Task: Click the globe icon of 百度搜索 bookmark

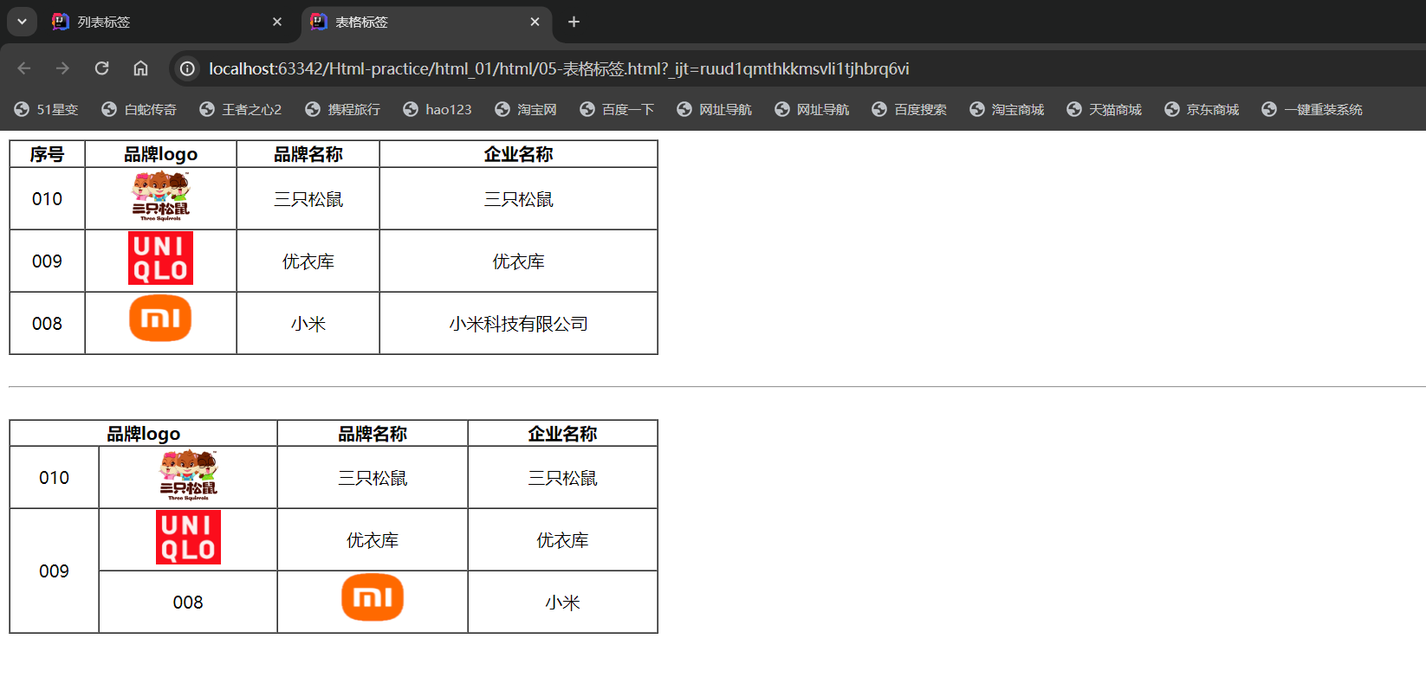Action: click(x=879, y=109)
